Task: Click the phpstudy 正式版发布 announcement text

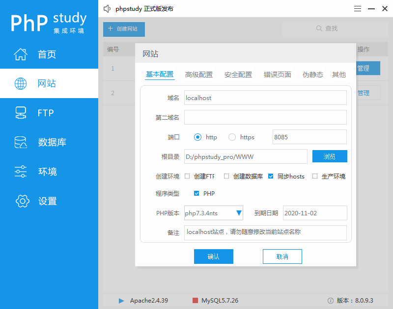Action: point(144,9)
